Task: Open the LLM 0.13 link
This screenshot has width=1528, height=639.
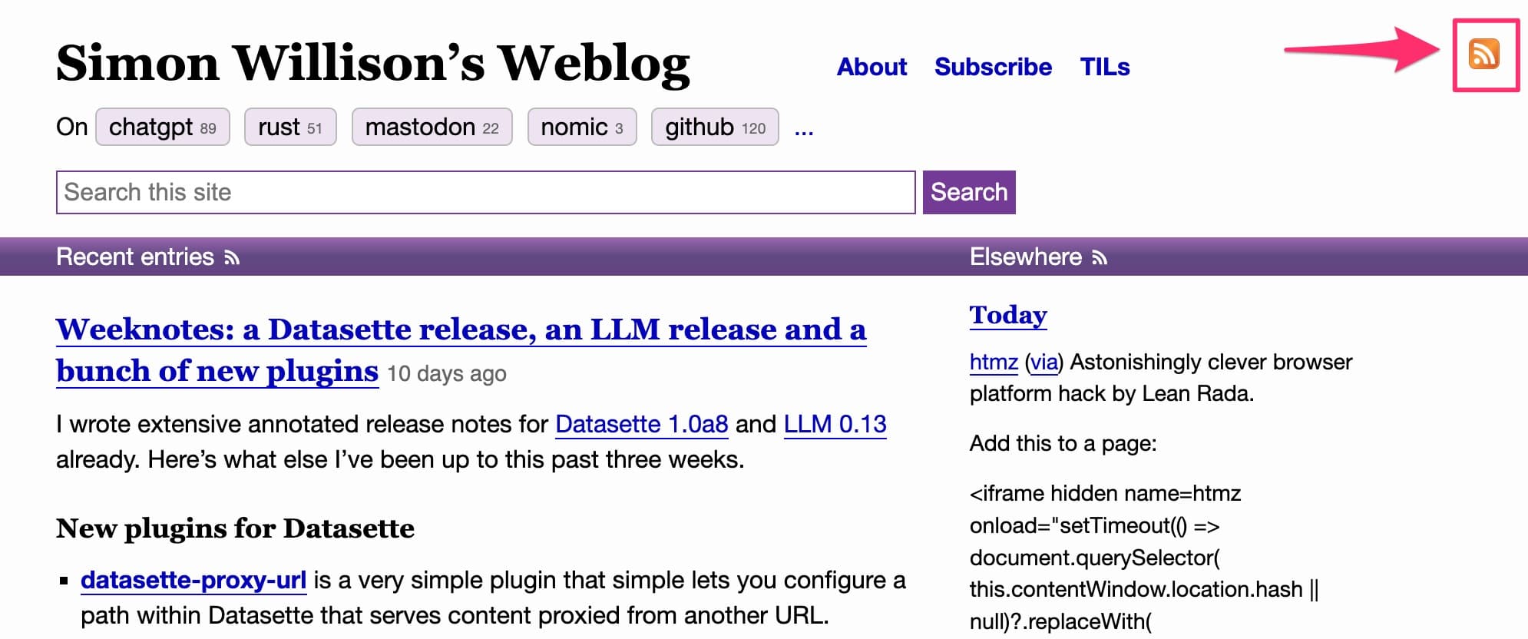Action: point(835,424)
